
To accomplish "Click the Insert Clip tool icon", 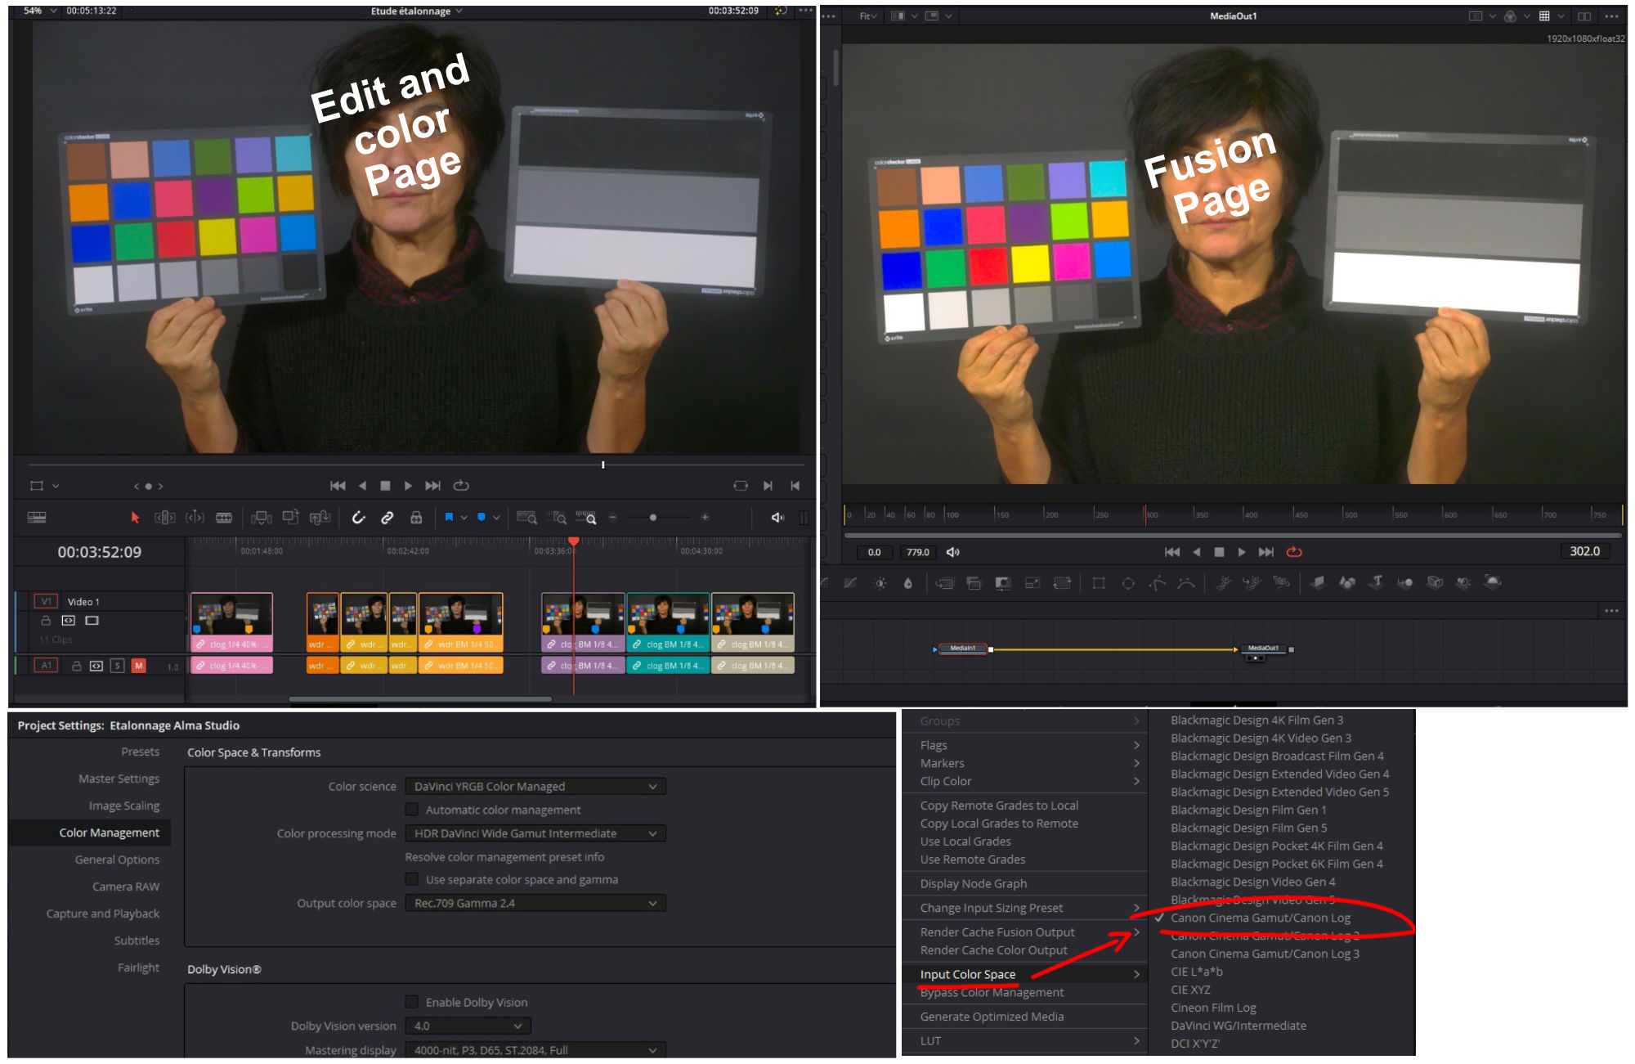I will [262, 518].
